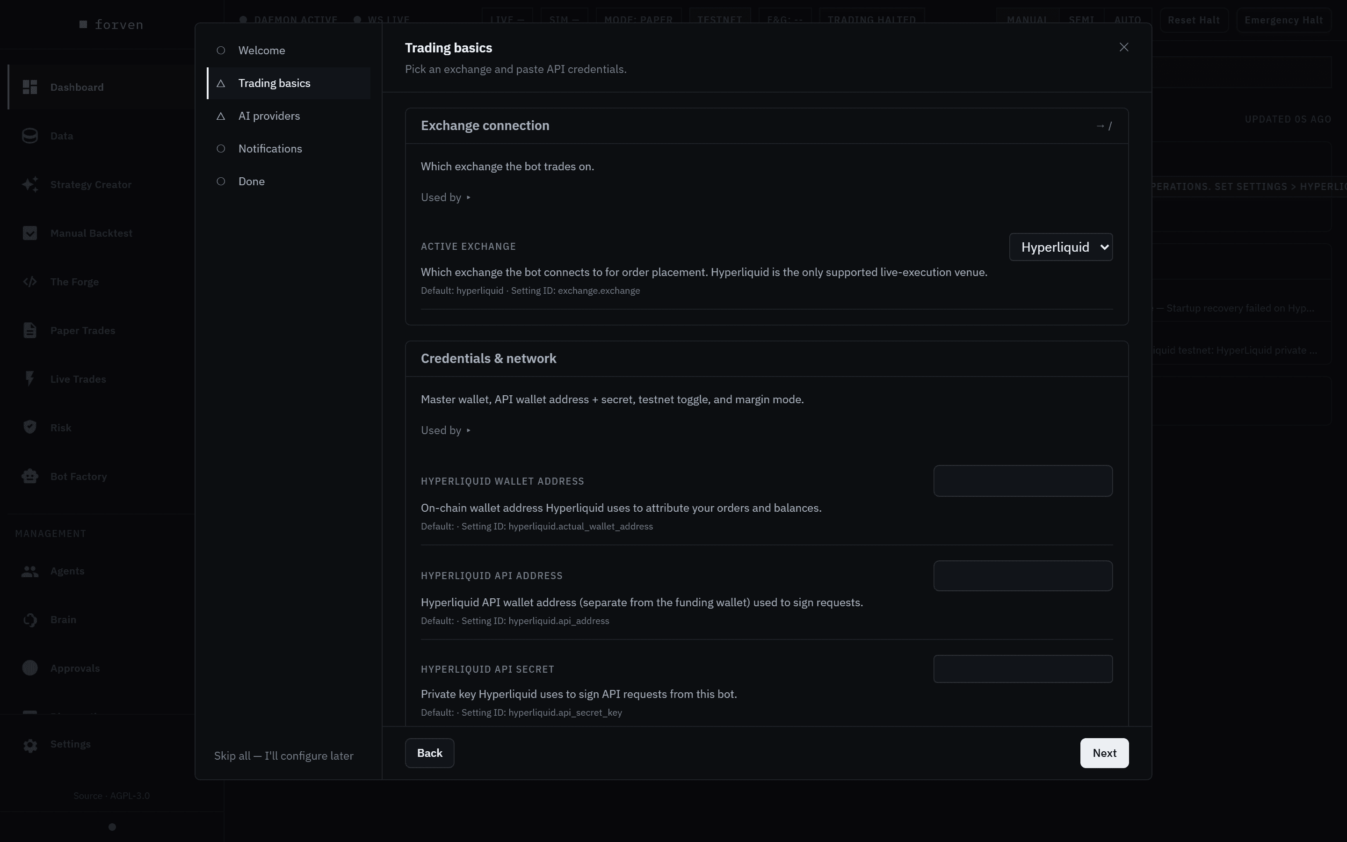
Task: Click the Credentials & network section header
Action: (x=767, y=359)
